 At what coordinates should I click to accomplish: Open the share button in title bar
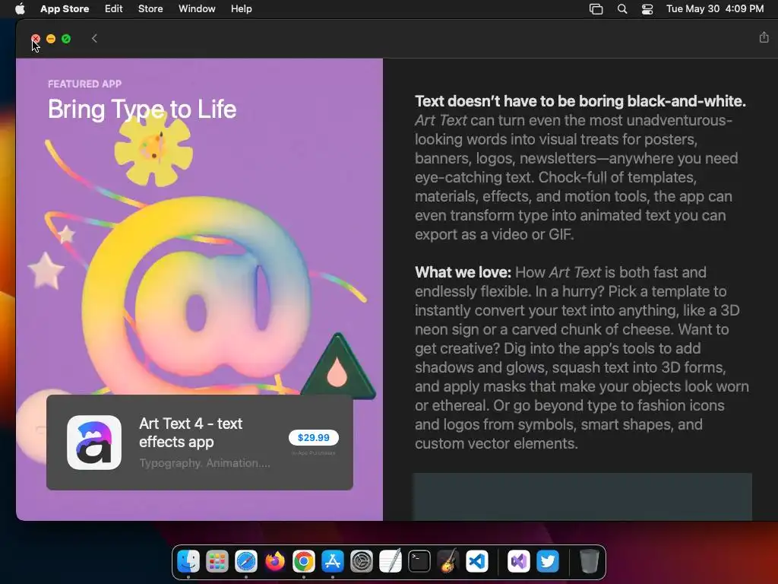tap(764, 37)
